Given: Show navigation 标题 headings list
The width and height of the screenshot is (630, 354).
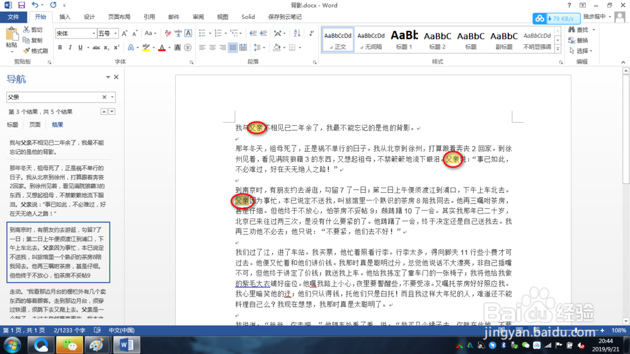Looking at the screenshot, I should coord(13,125).
